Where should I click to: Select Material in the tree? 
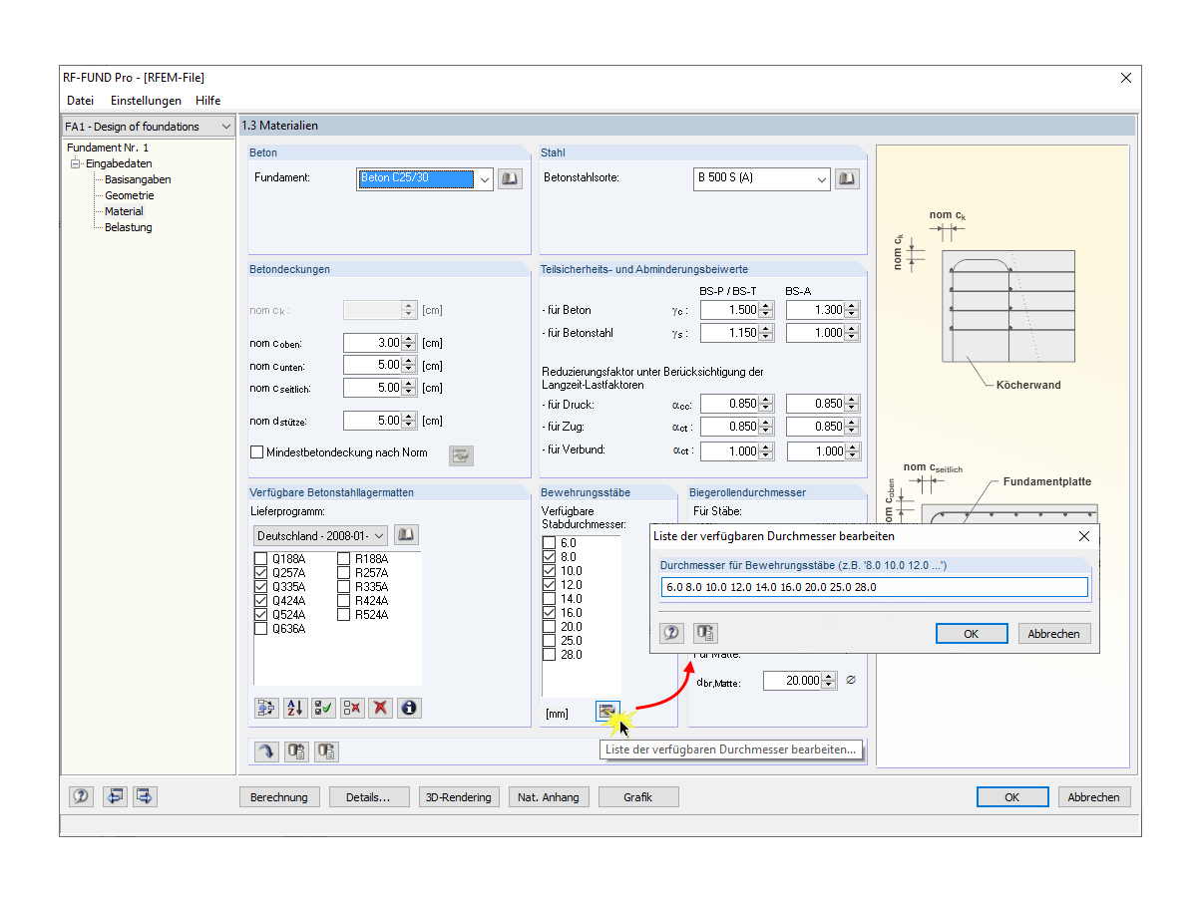124,211
